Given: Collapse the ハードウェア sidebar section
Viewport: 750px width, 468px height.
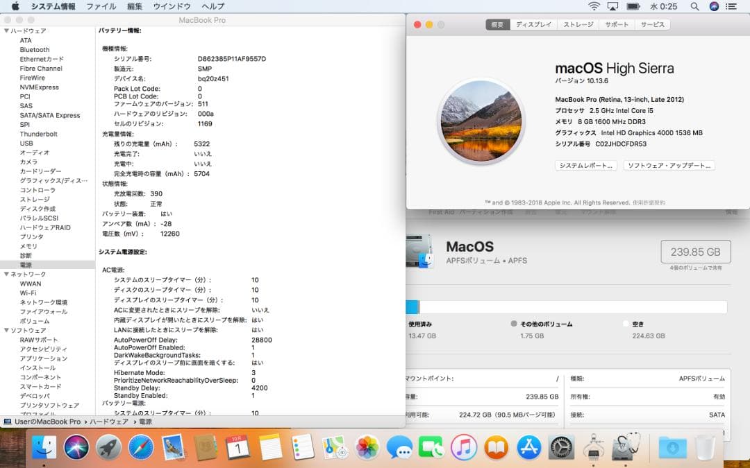Looking at the screenshot, I should (x=5, y=31).
